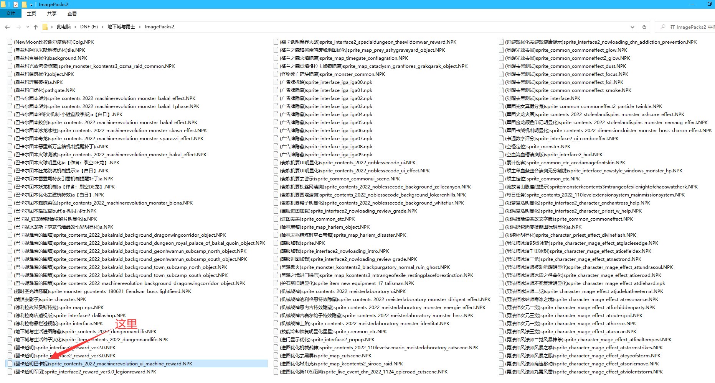Click the file icon of (奥兹玛背景优化)background.NPK
Viewport: 715px width, 383px height.
pos(10,58)
